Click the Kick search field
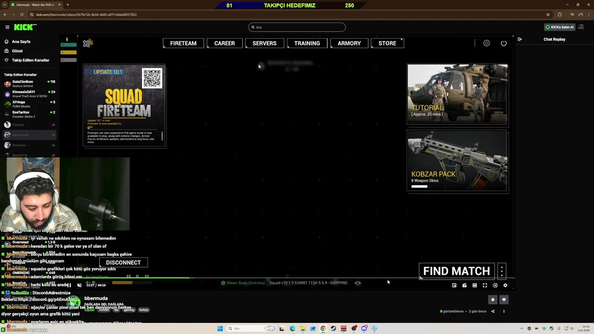Image resolution: width=594 pixels, height=334 pixels. pyautogui.click(x=297, y=27)
